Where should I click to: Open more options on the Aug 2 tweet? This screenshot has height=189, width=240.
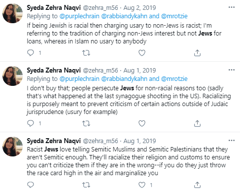pos(232,7)
